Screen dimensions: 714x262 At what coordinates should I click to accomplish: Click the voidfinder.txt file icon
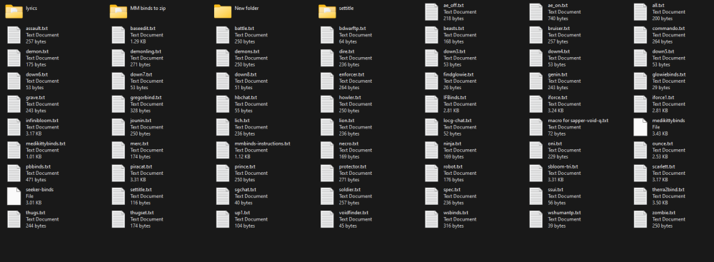pyautogui.click(x=327, y=219)
